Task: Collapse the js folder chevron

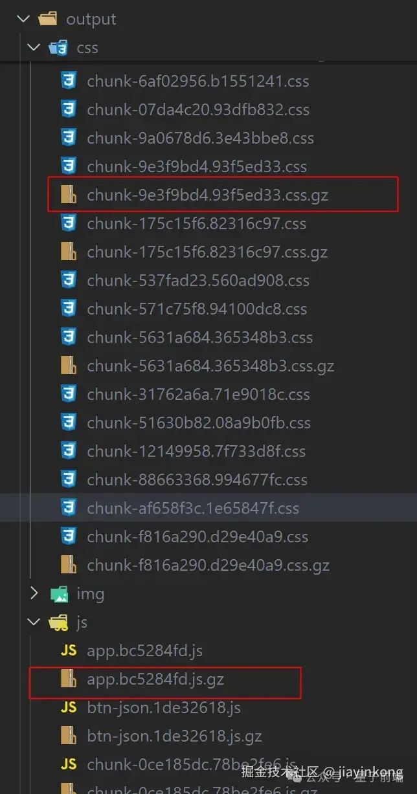Action: (34, 622)
